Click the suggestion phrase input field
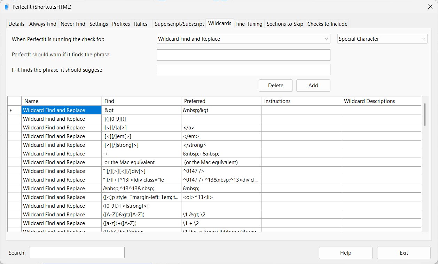The height and width of the screenshot is (264, 438). pos(243,70)
